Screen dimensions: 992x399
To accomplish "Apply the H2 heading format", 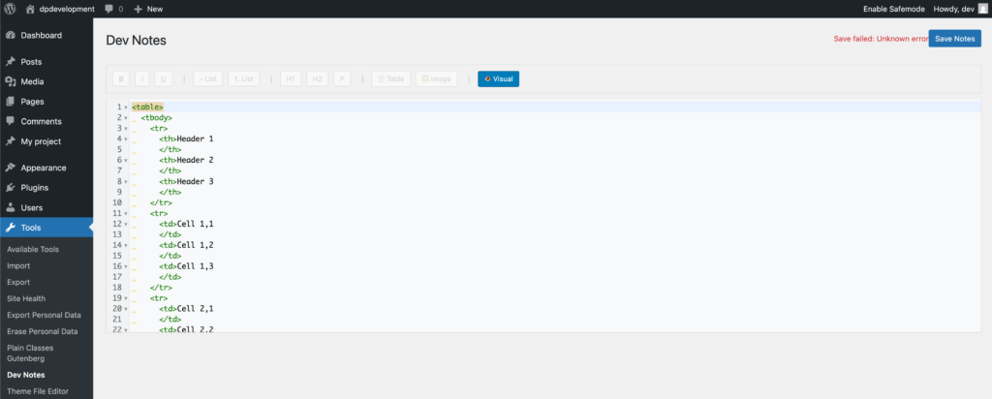I will click(x=318, y=79).
